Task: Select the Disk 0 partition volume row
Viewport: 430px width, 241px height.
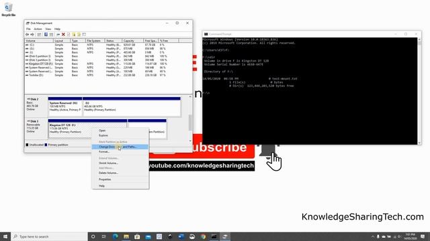Action: click(101, 56)
